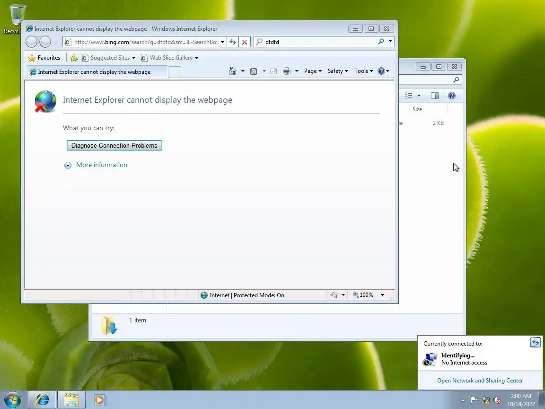Show hidden tray icons arrow
545x409 pixels.
point(463,400)
